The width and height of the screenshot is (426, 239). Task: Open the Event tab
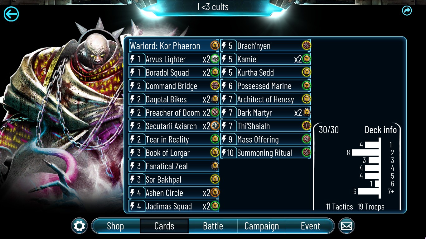coord(310,226)
